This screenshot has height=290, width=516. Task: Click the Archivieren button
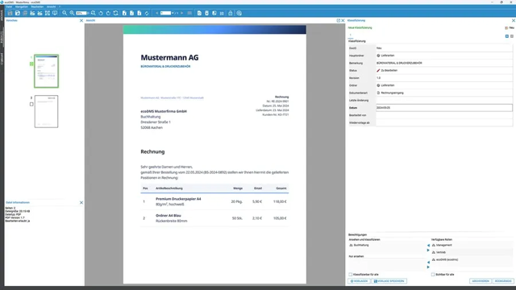click(481, 281)
